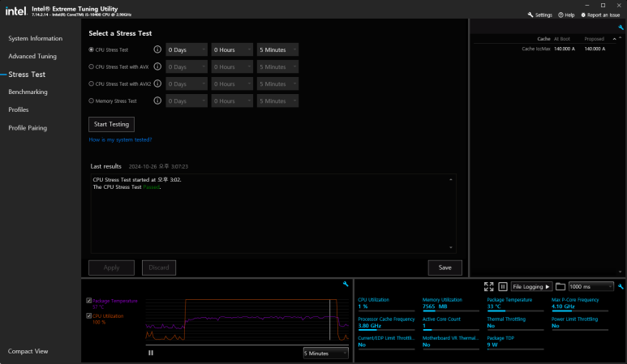Open info icon for Memory Stress Test
This screenshot has height=364, width=627.
[x=157, y=101]
